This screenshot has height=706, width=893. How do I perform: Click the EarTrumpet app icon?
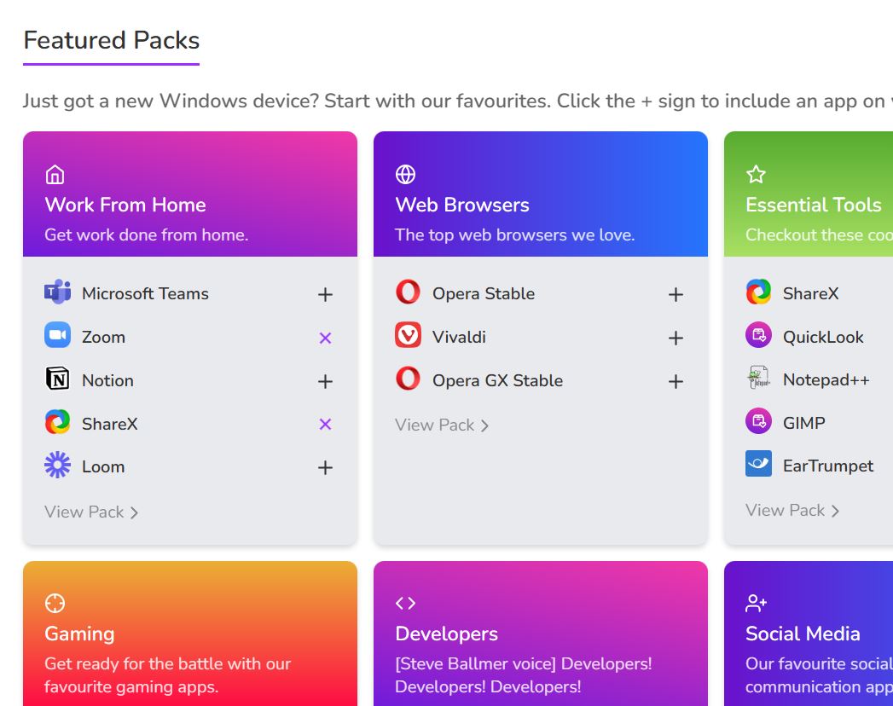[758, 465]
